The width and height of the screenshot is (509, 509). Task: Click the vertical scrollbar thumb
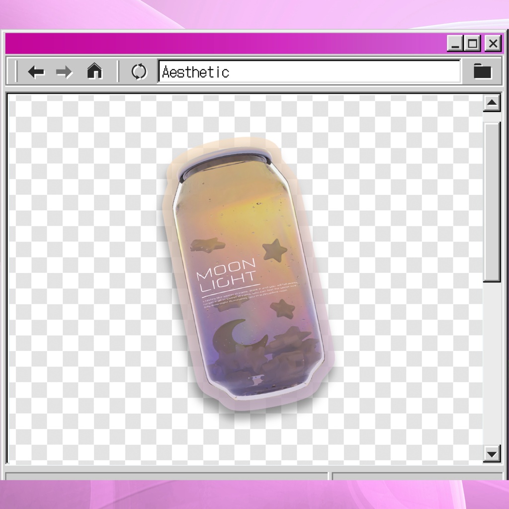click(x=492, y=202)
